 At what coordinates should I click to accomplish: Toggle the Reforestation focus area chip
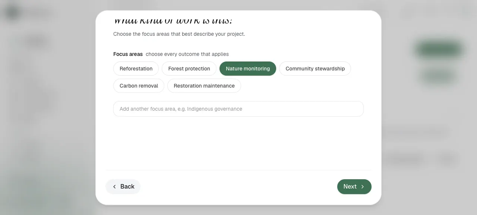coord(136,69)
